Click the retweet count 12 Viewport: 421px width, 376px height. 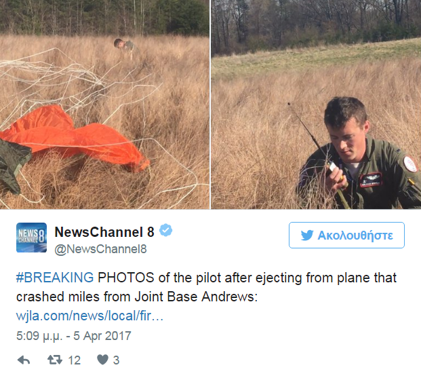point(75,360)
